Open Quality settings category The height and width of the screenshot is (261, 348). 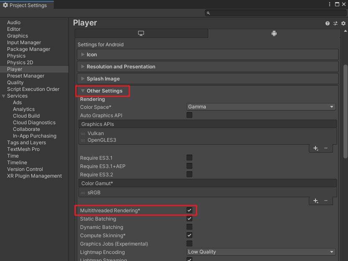point(15,83)
